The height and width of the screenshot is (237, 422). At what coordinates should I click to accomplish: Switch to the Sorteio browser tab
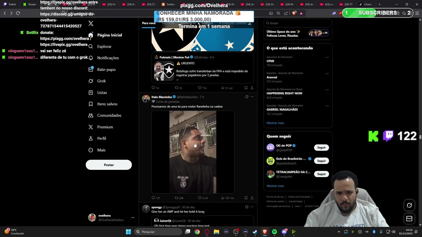(168, 4)
